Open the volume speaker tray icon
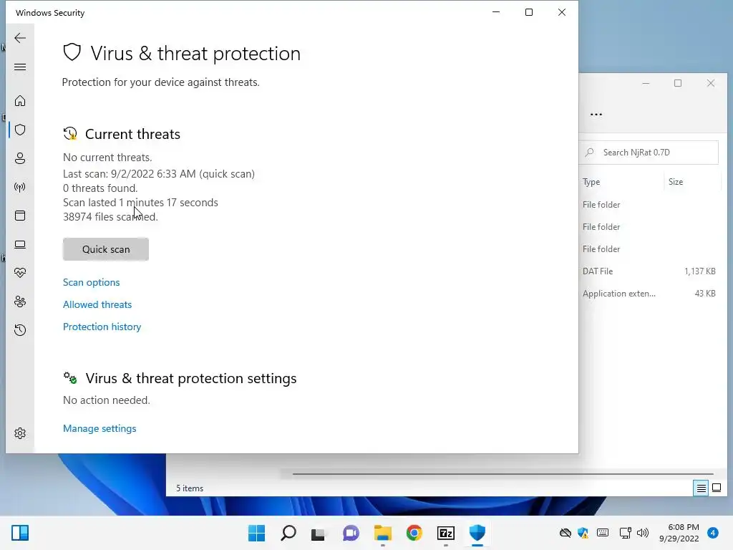 pos(643,533)
